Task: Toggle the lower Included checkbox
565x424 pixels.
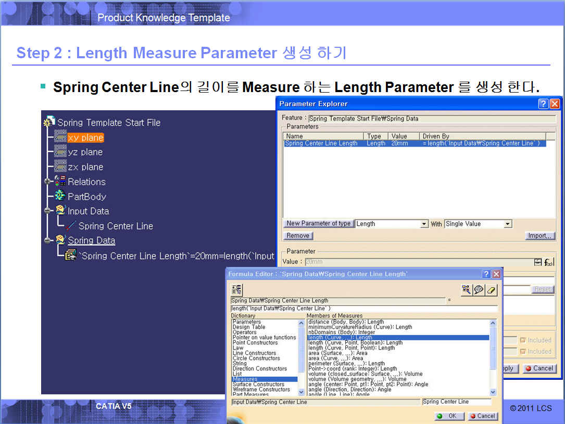Action: (x=523, y=352)
